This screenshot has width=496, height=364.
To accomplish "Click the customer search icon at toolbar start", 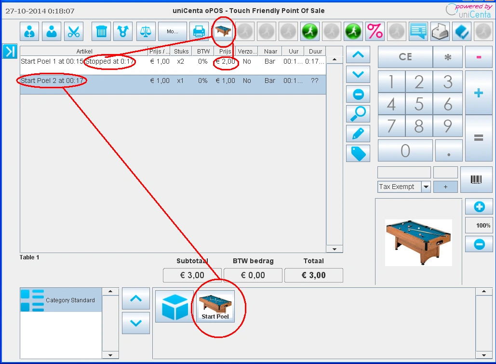I will click(x=29, y=31).
